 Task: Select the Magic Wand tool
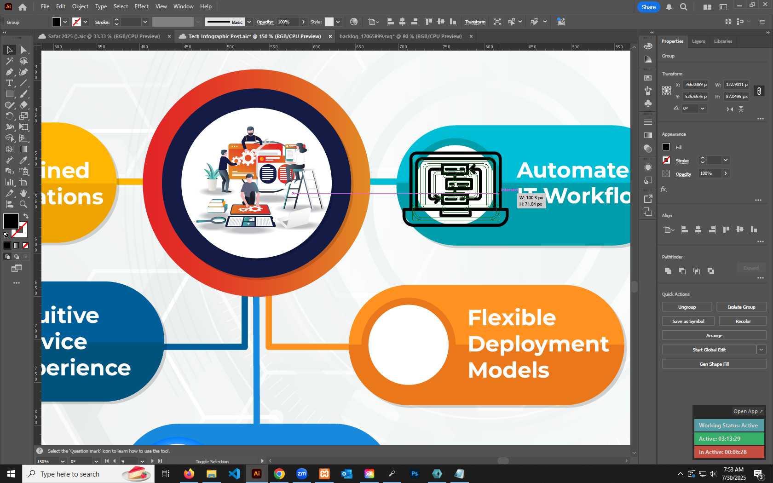tap(10, 61)
